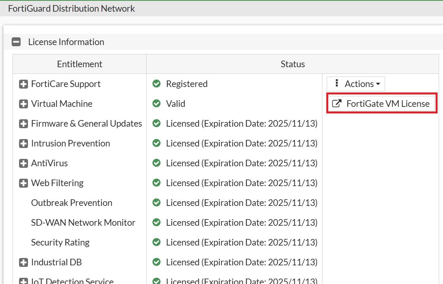Expand the AntiVirus entitlement
Screen dimensions: 443x284
[23, 163]
